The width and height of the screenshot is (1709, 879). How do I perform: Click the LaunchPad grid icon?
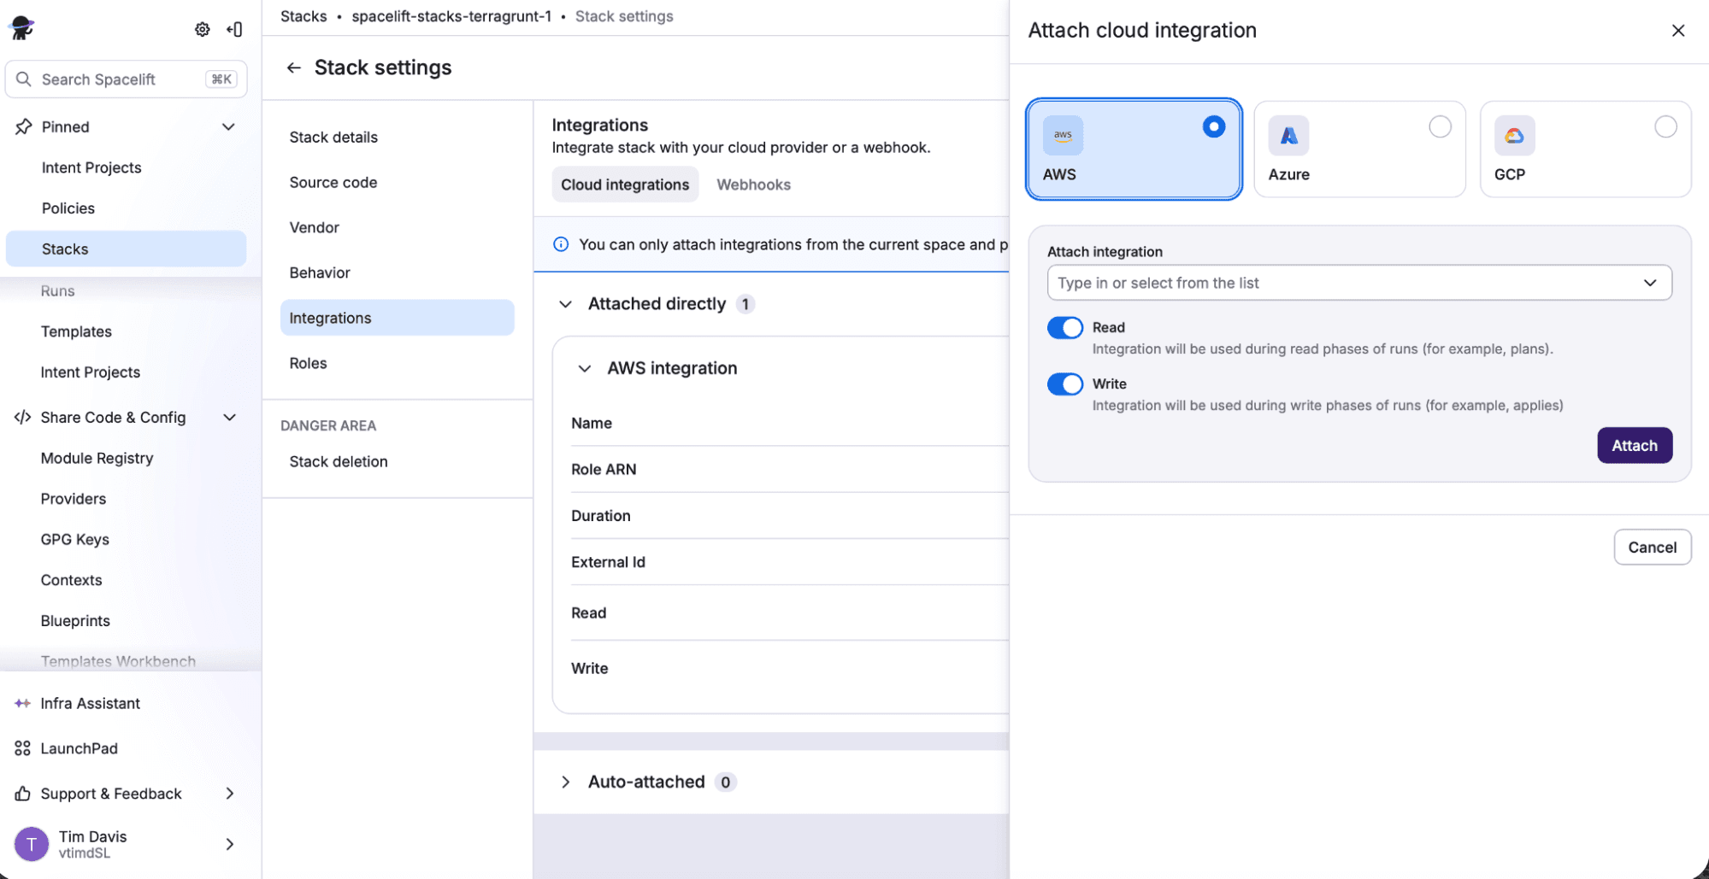click(x=23, y=748)
